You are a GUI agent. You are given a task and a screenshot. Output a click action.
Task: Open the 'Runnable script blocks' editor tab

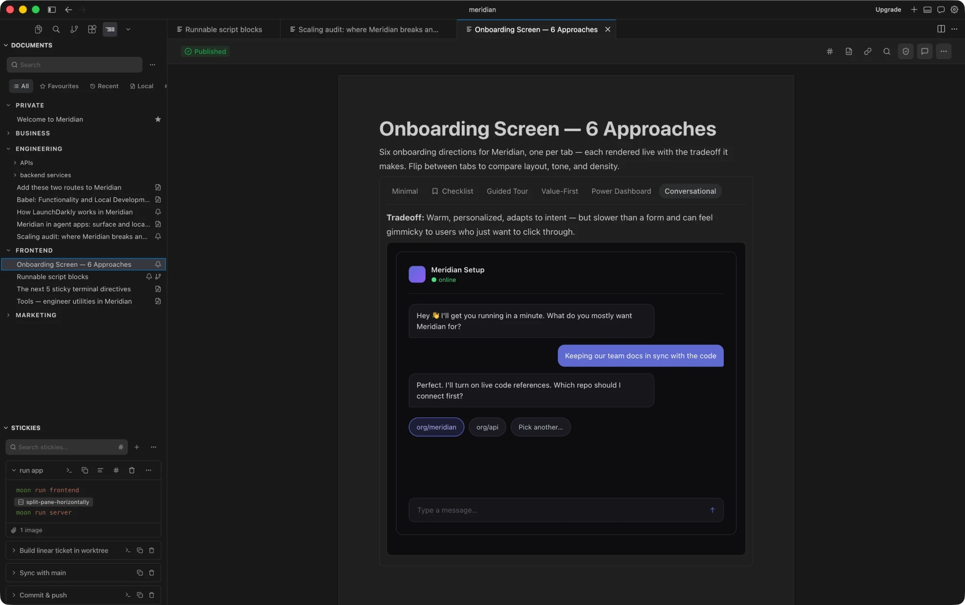(223, 29)
